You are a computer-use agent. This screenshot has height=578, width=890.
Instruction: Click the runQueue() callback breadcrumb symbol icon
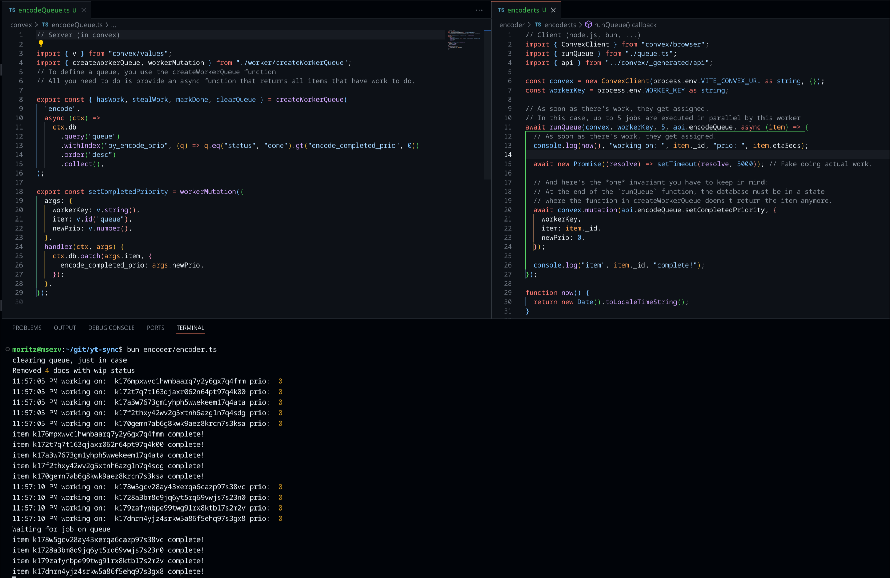[588, 25]
